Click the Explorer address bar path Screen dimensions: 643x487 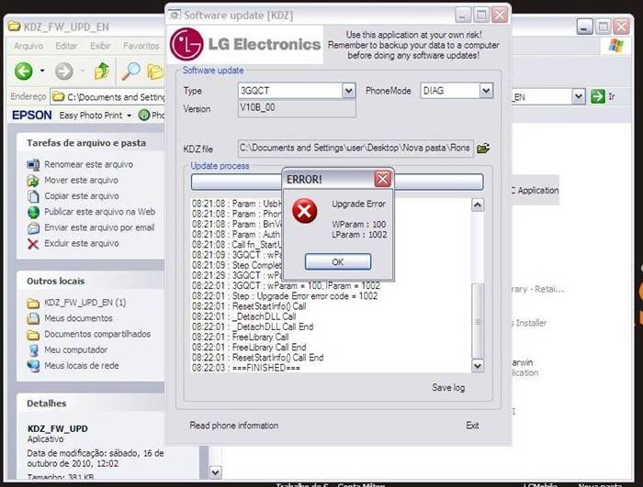[116, 97]
